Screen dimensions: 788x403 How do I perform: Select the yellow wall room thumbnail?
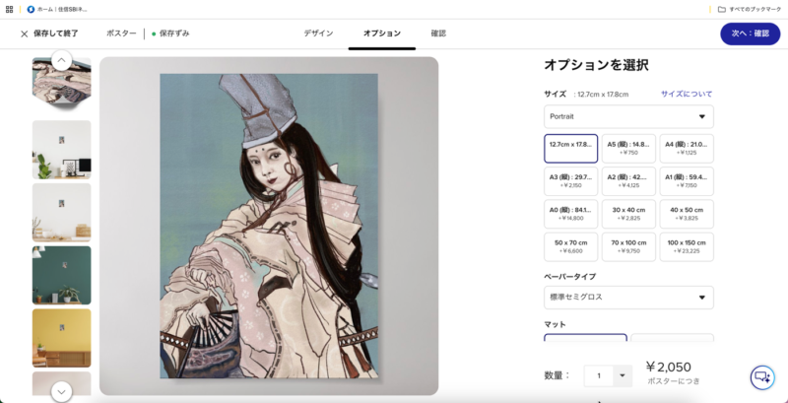[x=61, y=338]
